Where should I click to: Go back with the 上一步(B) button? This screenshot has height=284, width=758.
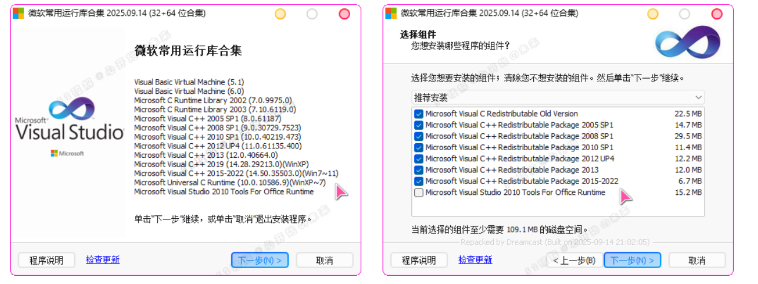(573, 260)
